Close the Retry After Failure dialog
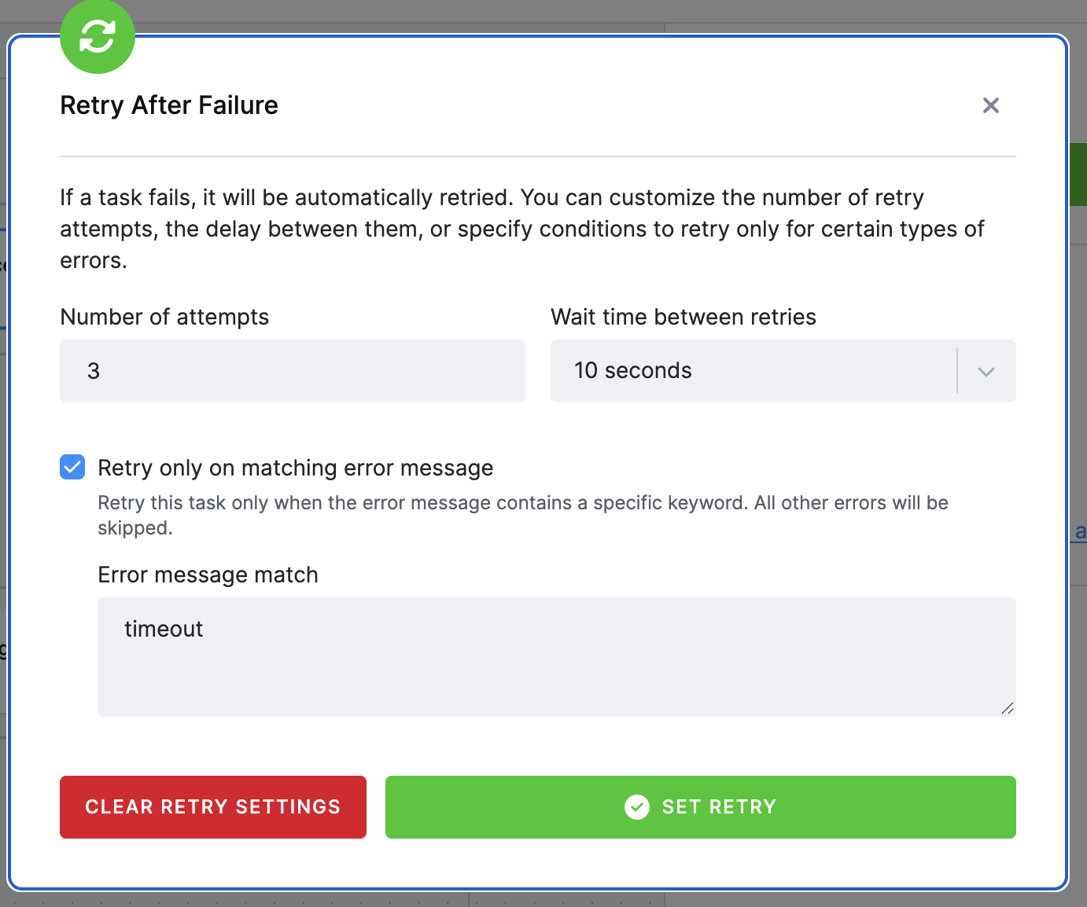The image size is (1087, 907). click(991, 105)
